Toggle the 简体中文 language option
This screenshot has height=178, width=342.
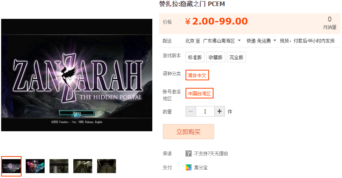click(x=197, y=75)
